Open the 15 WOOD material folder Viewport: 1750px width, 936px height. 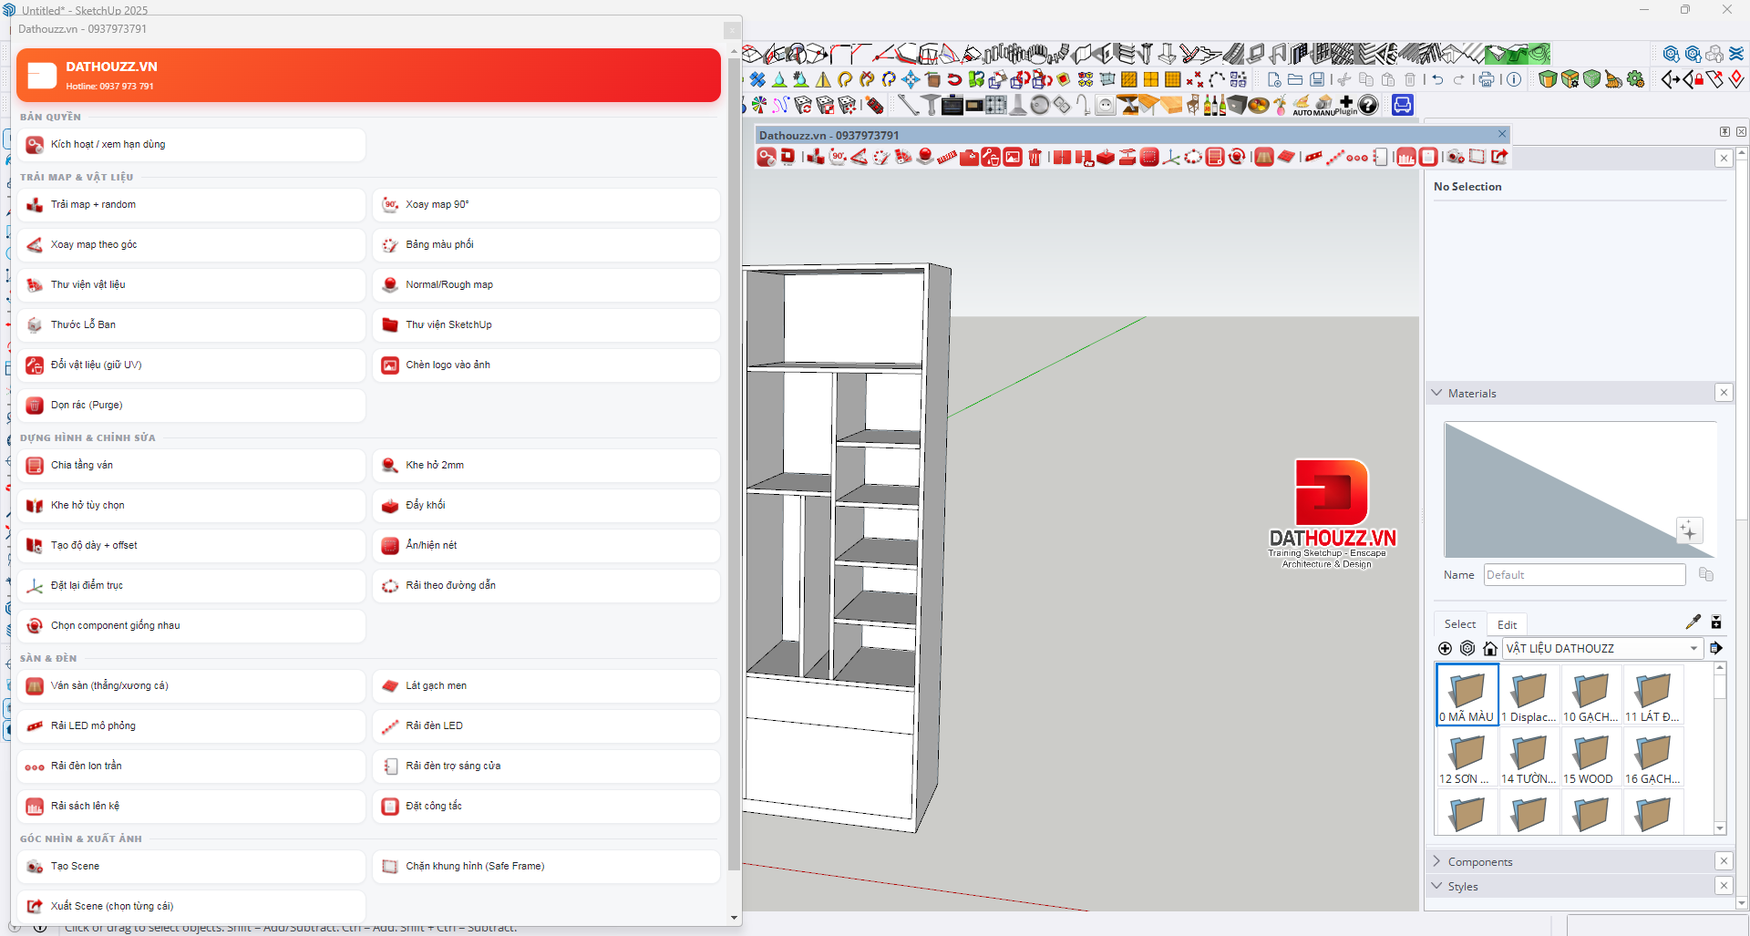pos(1590,759)
